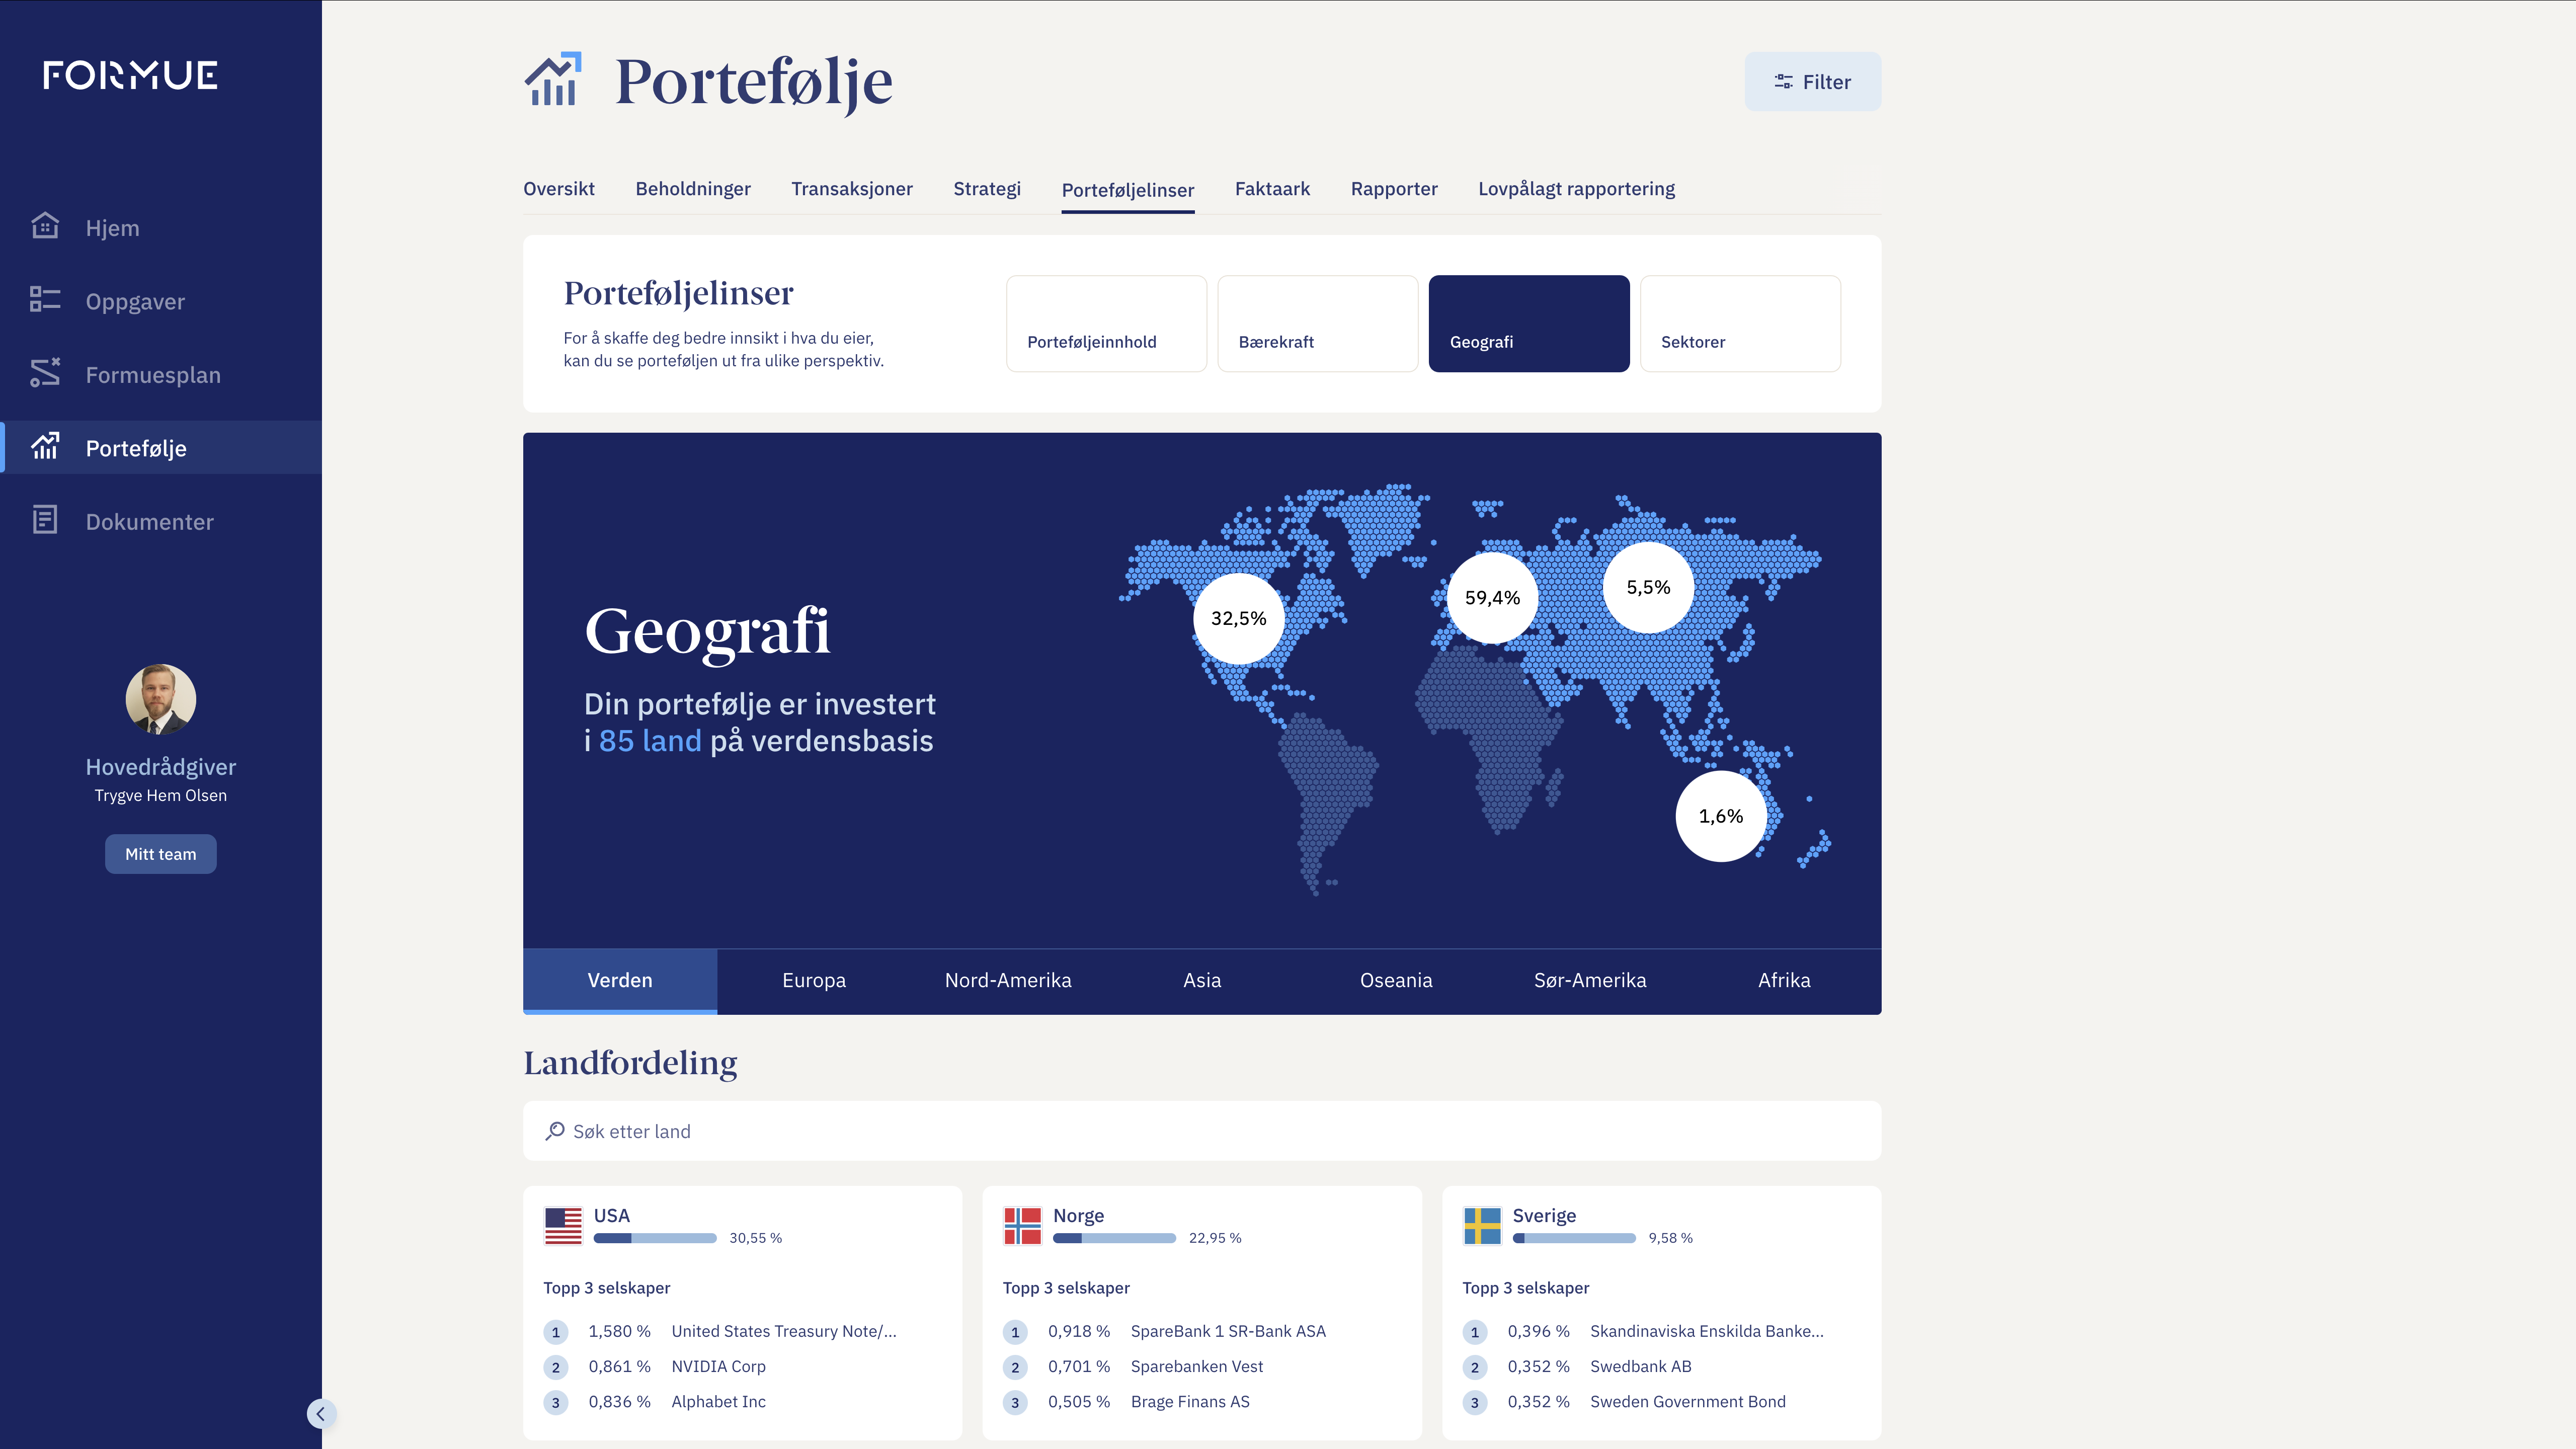This screenshot has height=1449, width=2576.
Task: Click in the Søk etter land field
Action: (x=1202, y=1131)
